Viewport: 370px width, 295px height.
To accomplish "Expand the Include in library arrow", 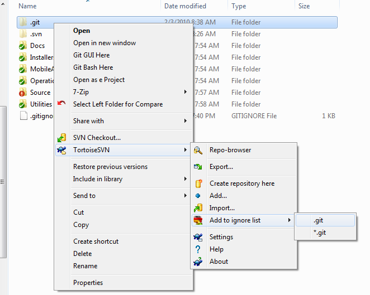I will point(186,179).
